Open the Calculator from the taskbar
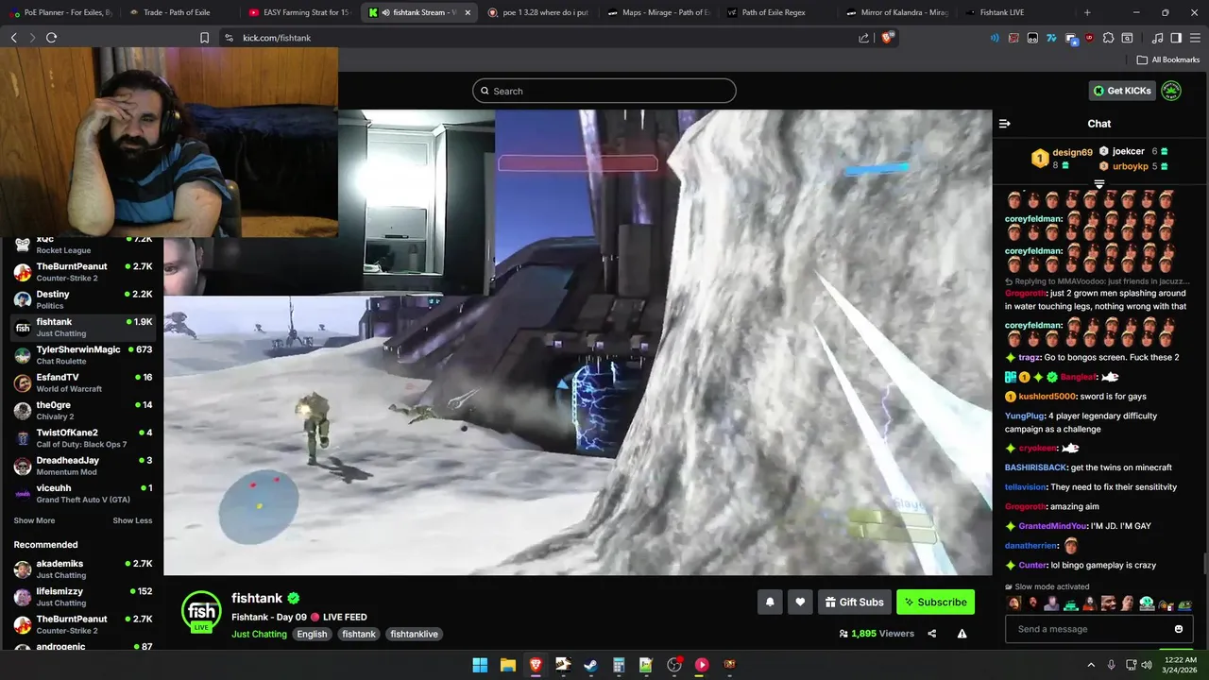 tap(619, 665)
